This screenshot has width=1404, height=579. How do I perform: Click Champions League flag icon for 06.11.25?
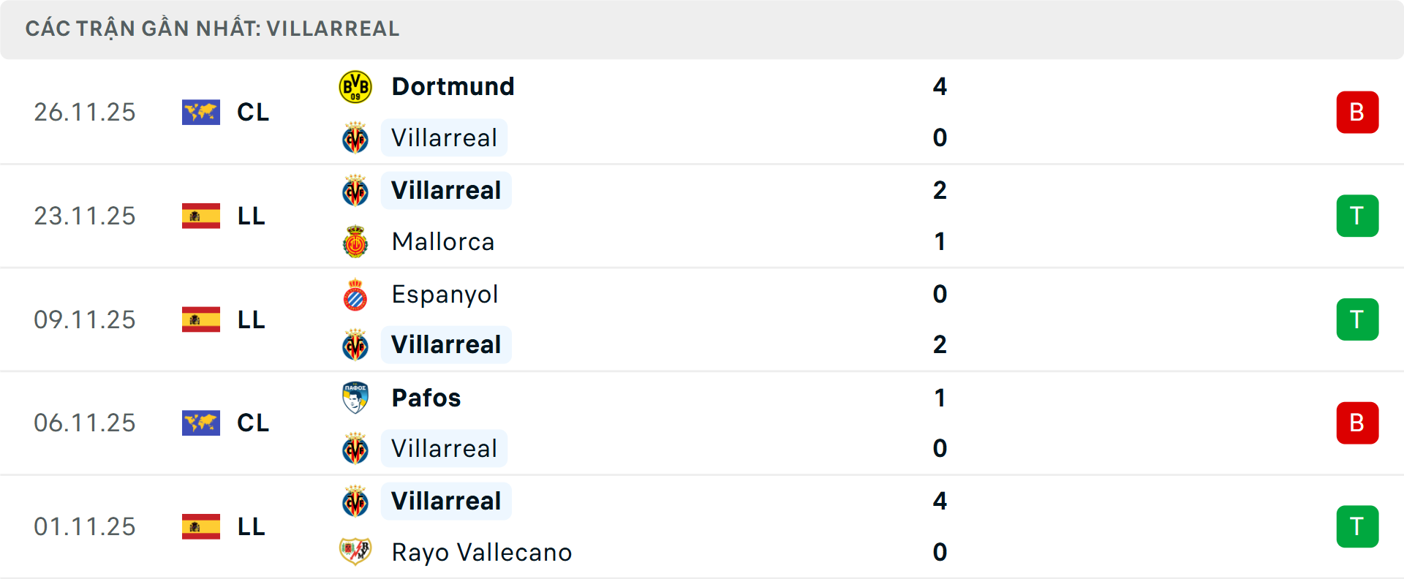click(x=201, y=423)
